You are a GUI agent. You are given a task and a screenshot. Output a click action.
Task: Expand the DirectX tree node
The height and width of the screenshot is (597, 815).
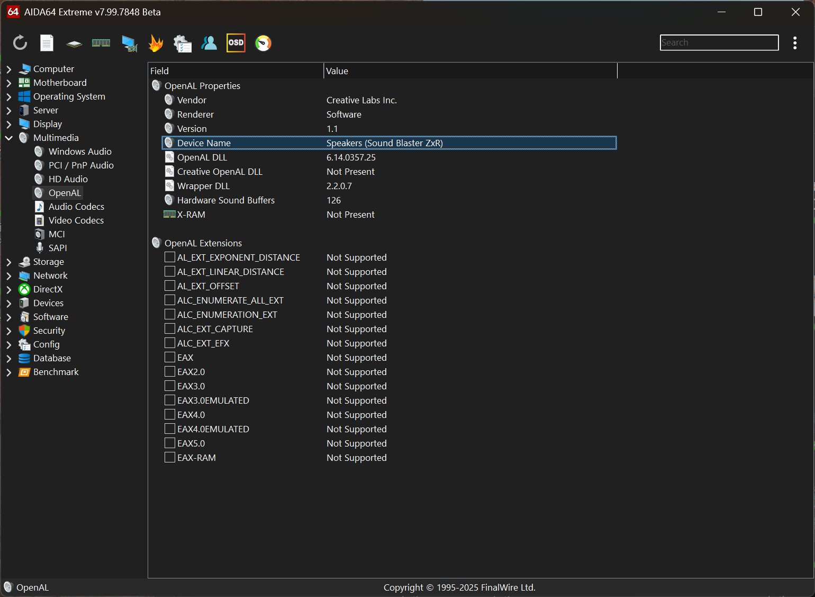(x=9, y=290)
